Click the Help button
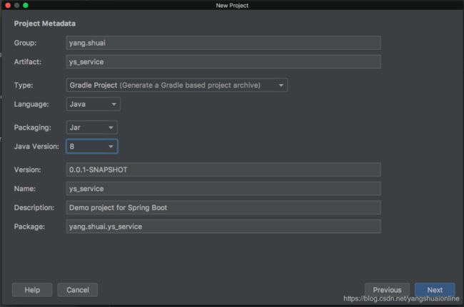Image resolution: width=464 pixels, height=307 pixels. 32,290
